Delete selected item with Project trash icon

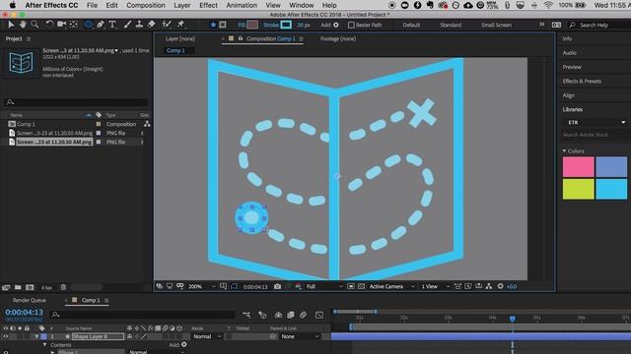pyautogui.click(x=63, y=287)
